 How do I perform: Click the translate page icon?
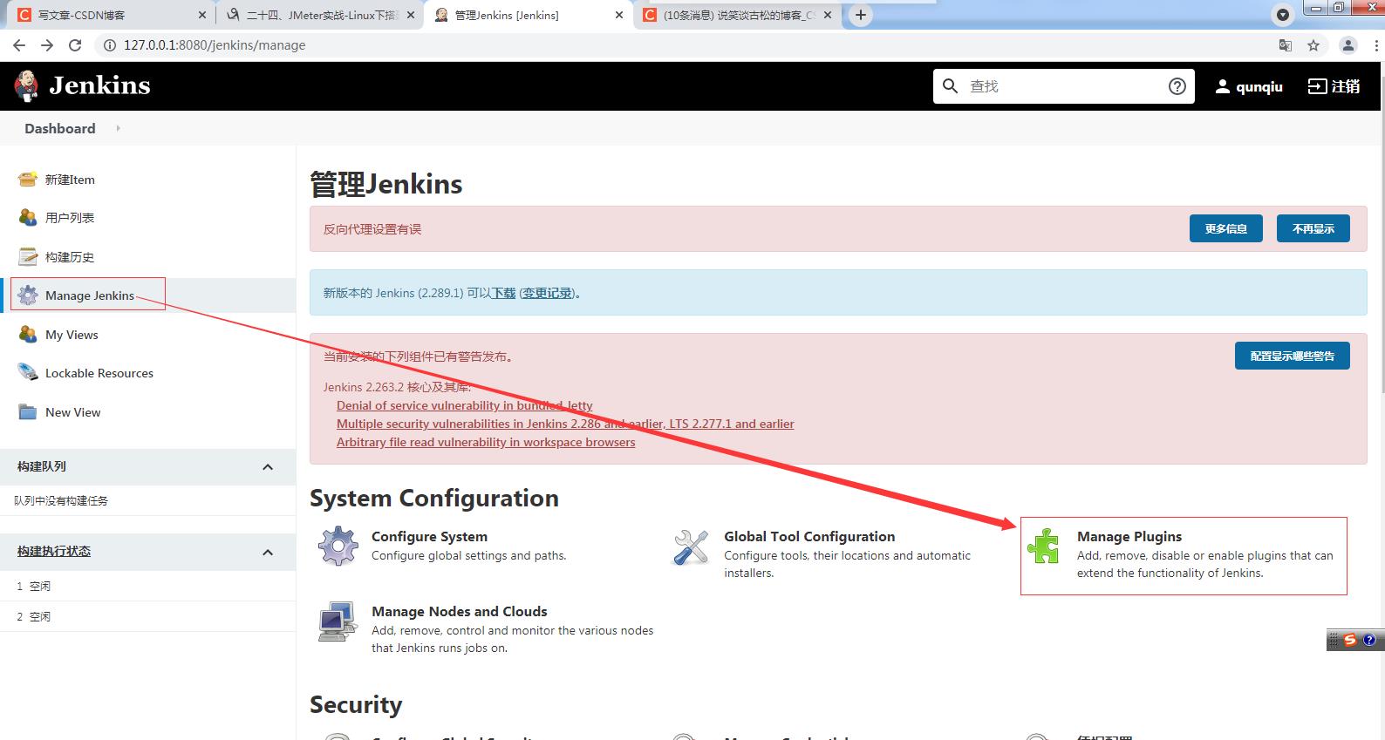pyautogui.click(x=1286, y=45)
